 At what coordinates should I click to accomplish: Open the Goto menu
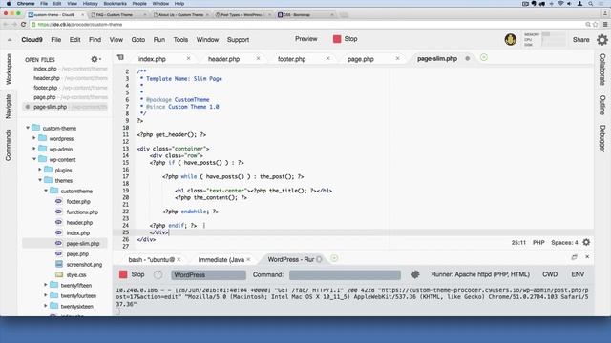pos(137,40)
